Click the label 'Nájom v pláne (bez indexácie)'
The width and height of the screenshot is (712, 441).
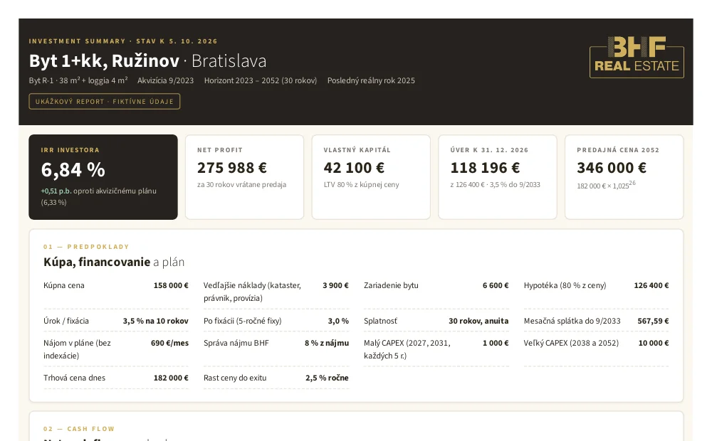(x=77, y=349)
